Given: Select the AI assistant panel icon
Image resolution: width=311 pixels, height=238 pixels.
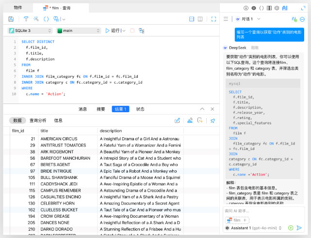Looking at the screenshot, I should (285, 8).
